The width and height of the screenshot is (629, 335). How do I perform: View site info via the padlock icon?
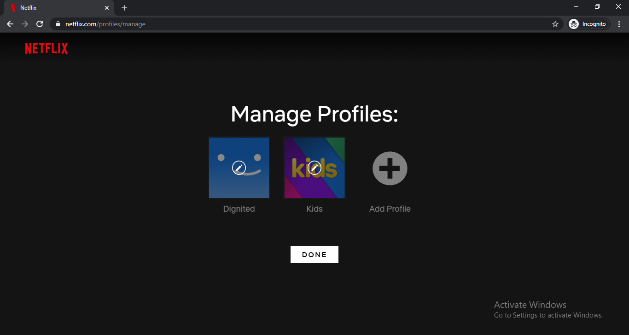[x=58, y=24]
